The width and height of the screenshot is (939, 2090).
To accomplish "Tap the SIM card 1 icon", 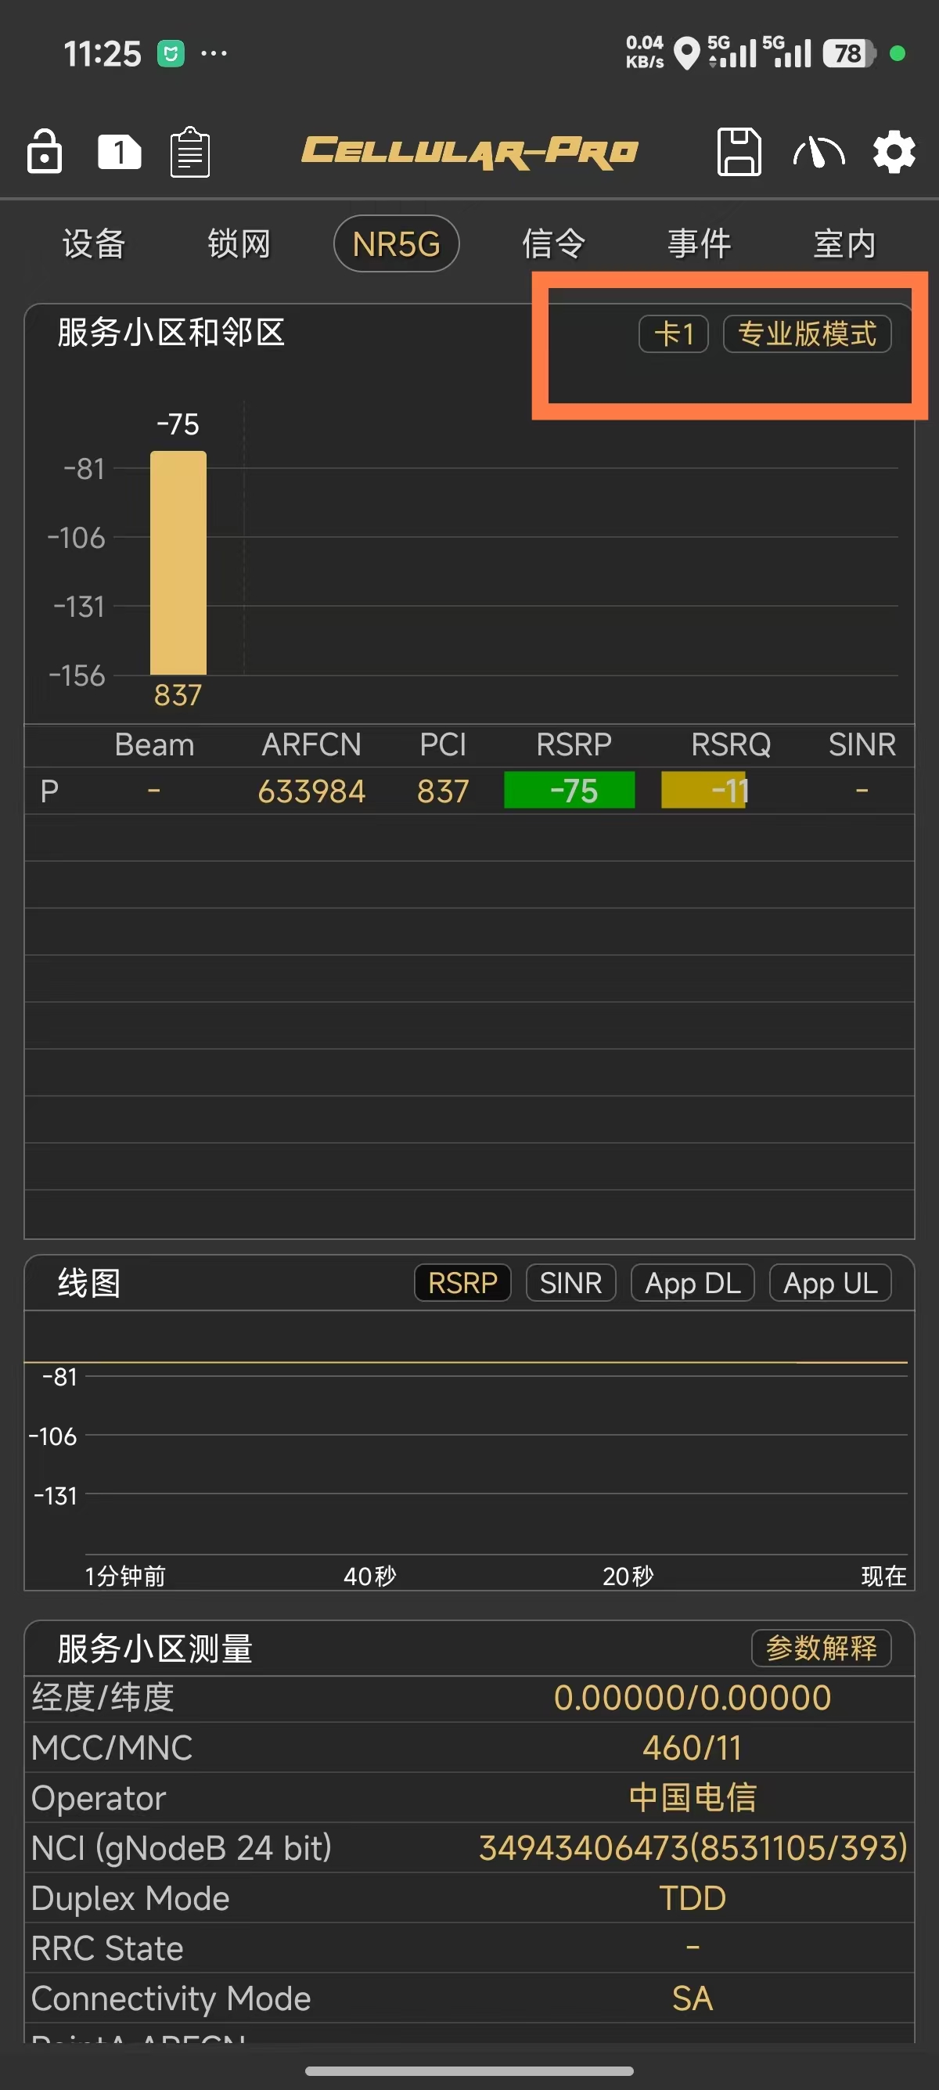I will pos(119,152).
